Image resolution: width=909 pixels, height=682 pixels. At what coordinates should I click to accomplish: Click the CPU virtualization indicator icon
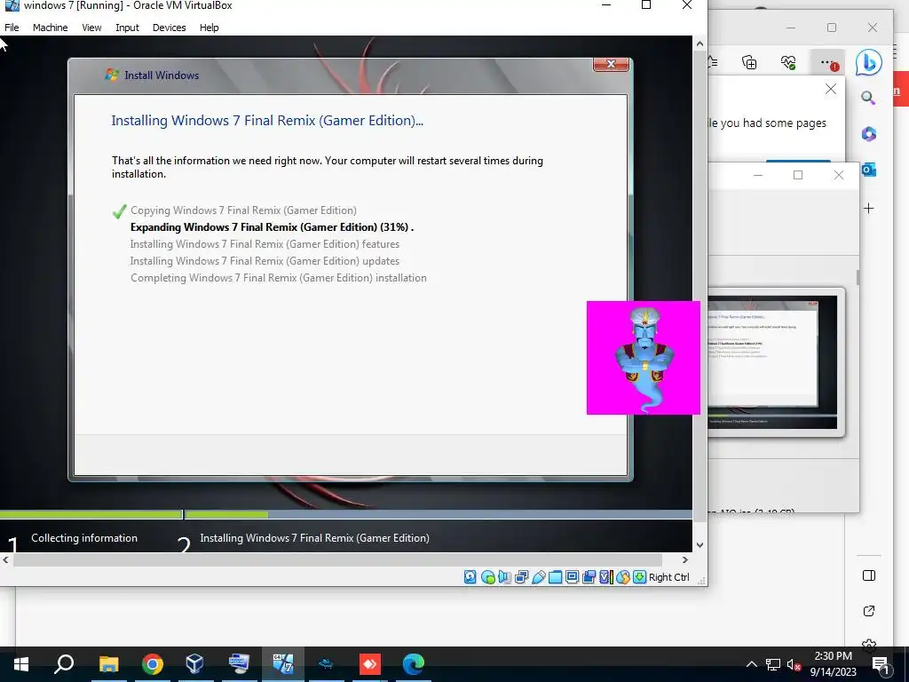tap(606, 577)
